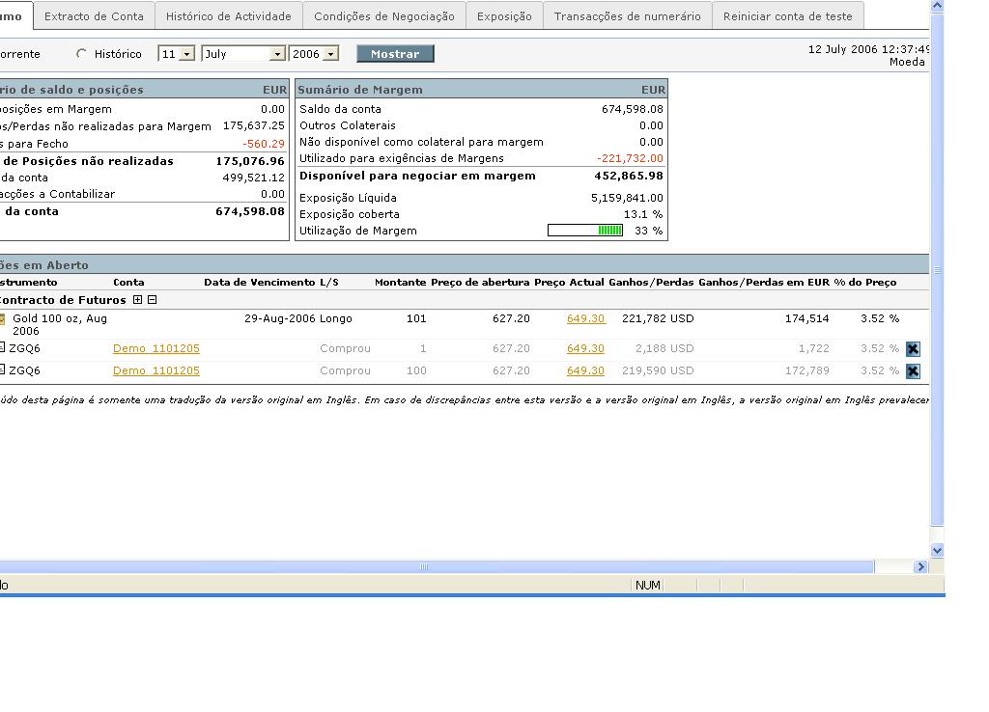Viewport: 989px width, 712px height.
Task: Collapse all Contracto de Futuros rows
Action: pos(152,300)
